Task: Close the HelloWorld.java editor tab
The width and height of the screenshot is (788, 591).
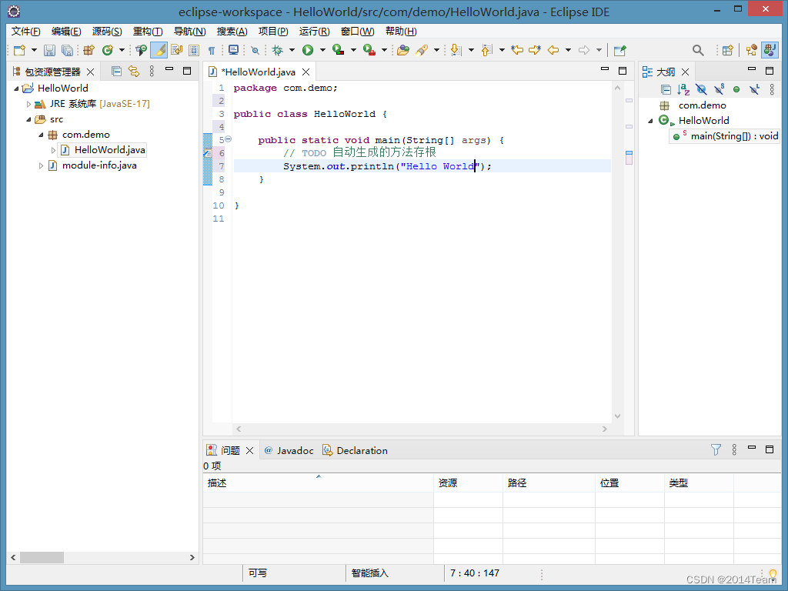Action: (x=306, y=72)
